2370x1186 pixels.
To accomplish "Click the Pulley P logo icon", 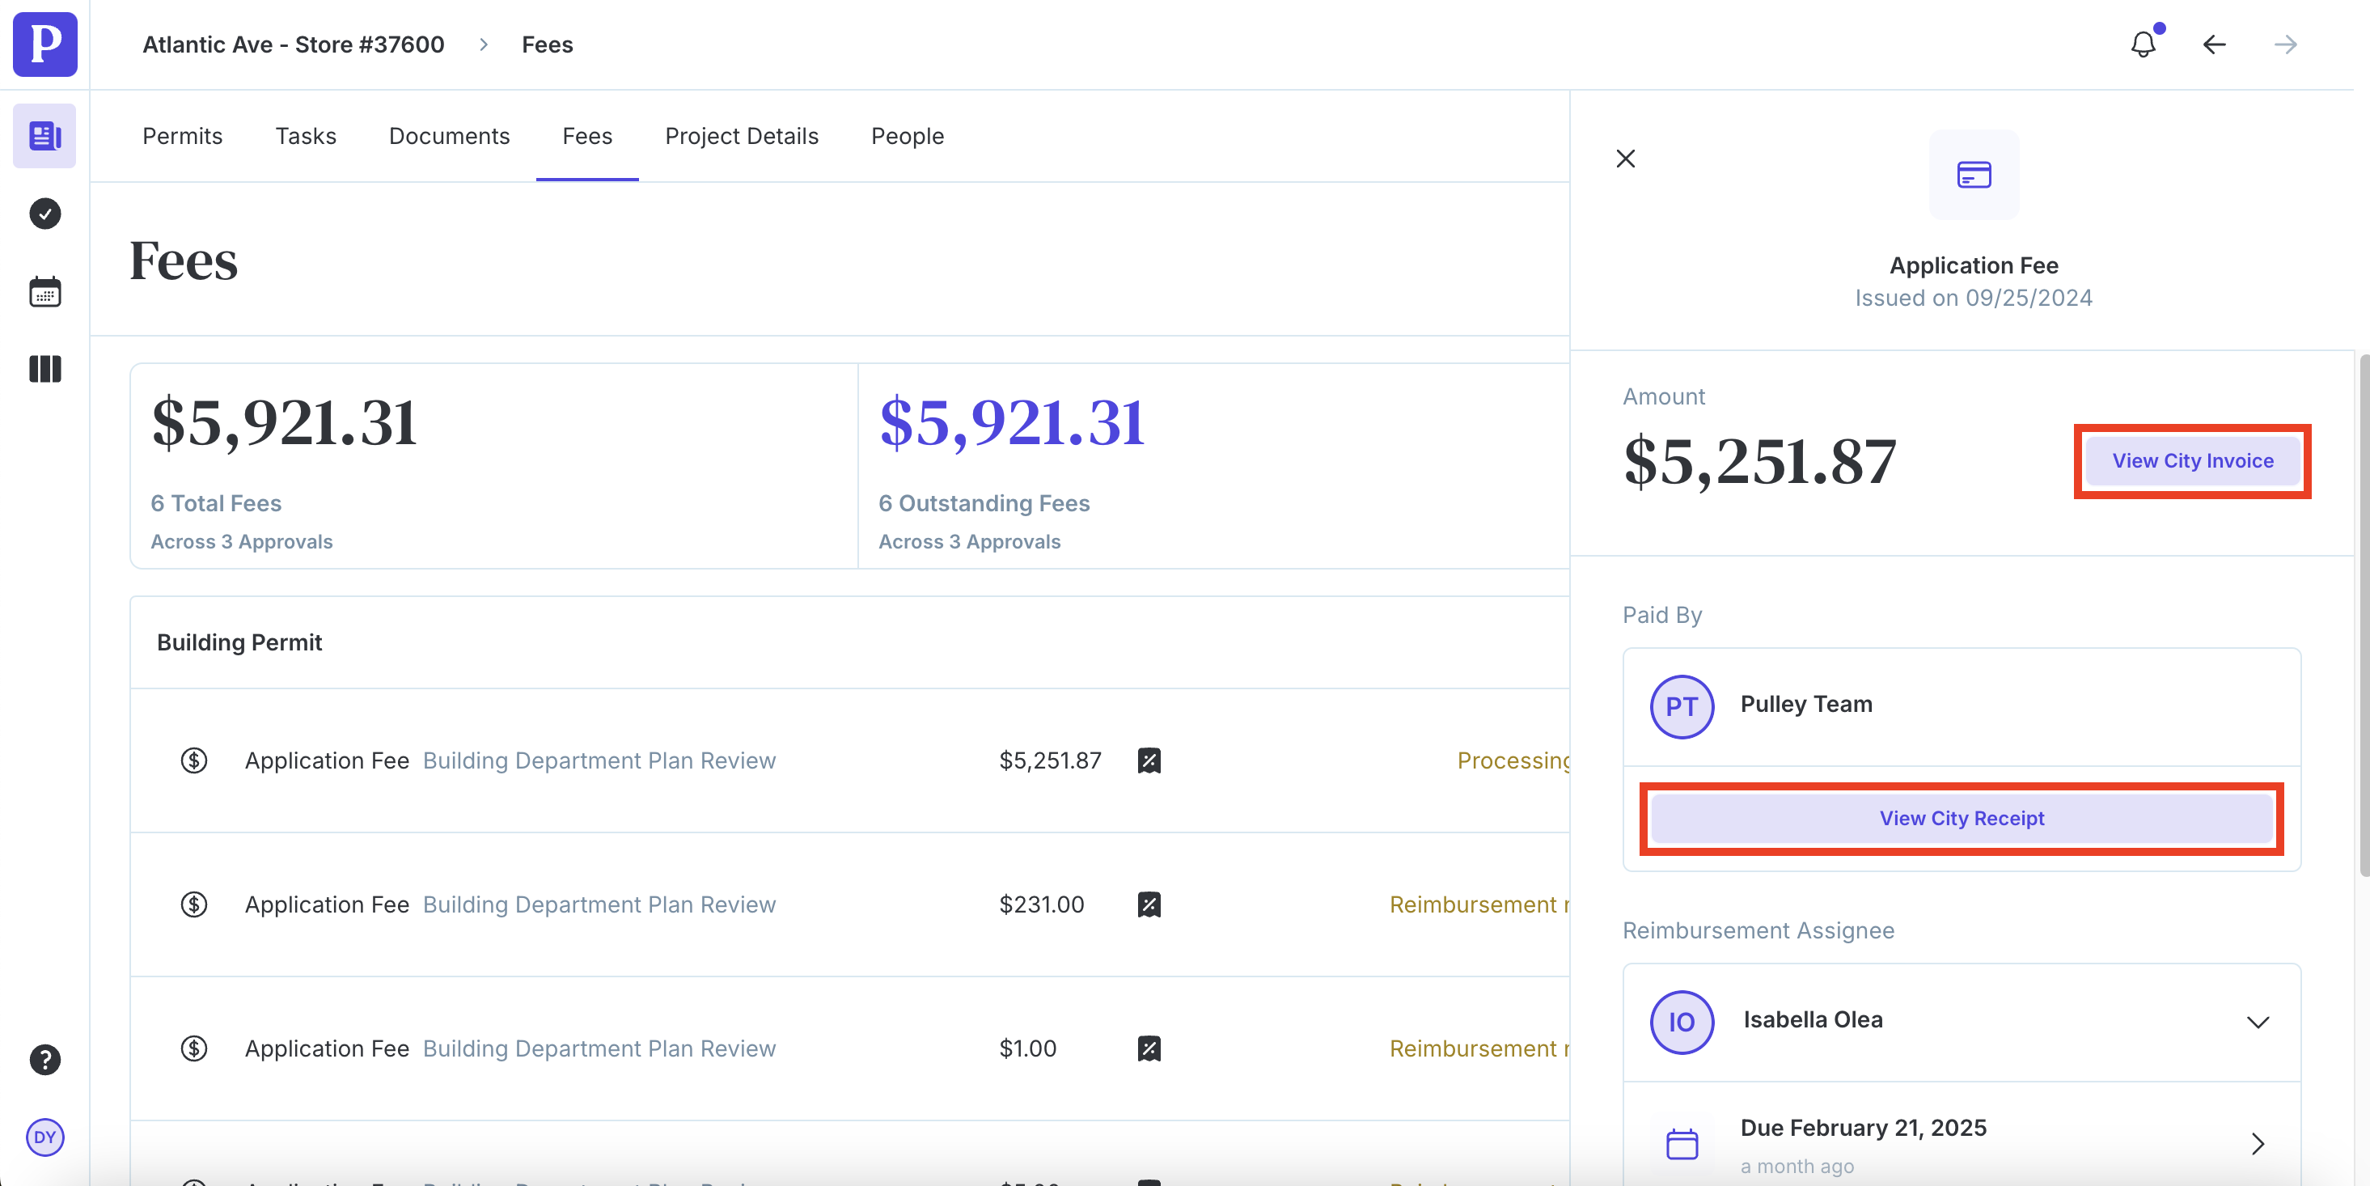I will (x=44, y=44).
